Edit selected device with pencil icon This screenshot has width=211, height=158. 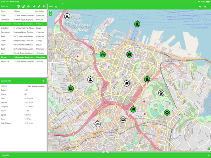[39, 6]
